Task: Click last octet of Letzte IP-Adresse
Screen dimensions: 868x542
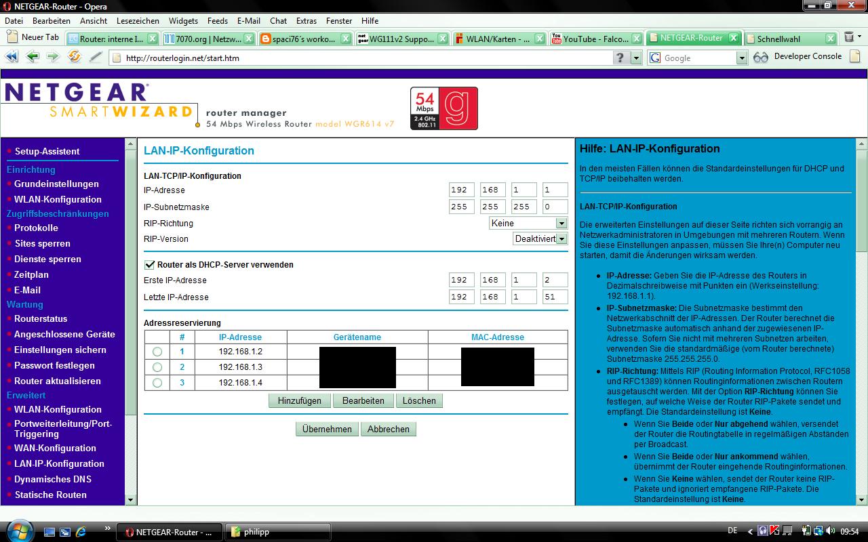Action: pyautogui.click(x=555, y=297)
